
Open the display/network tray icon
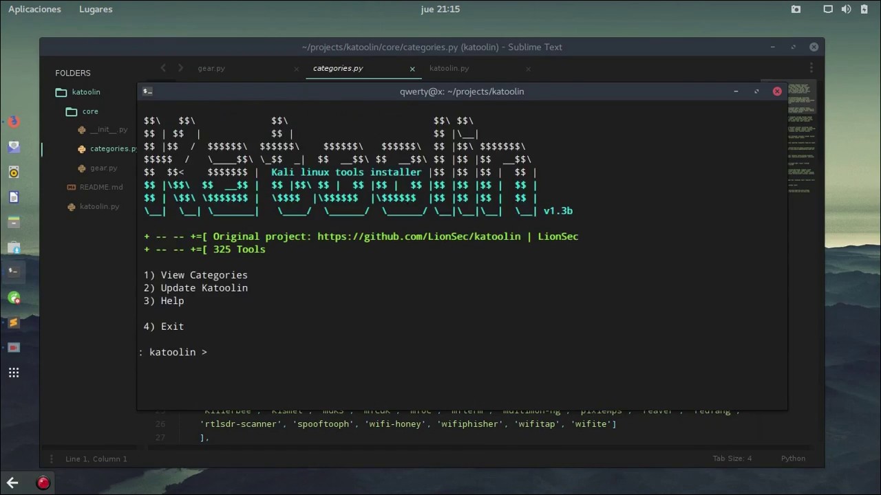[828, 9]
